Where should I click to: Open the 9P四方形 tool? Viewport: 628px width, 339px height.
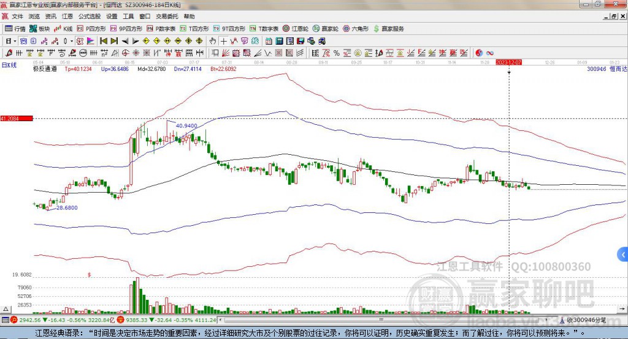pos(126,29)
